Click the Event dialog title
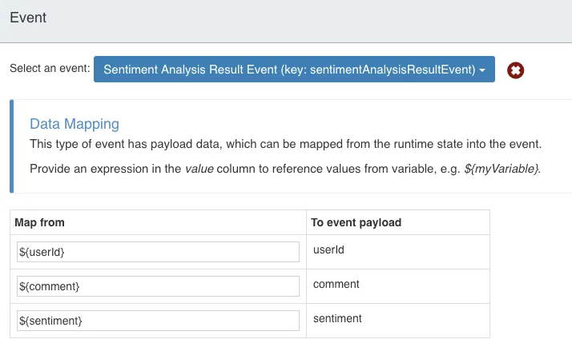Viewport: 572px width, 355px height. tap(28, 18)
